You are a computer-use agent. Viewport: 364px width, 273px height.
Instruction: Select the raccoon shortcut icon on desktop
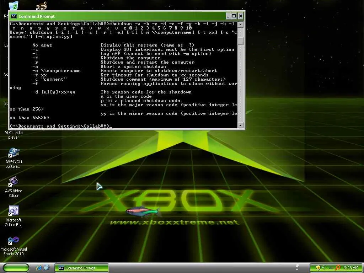(41, 6)
